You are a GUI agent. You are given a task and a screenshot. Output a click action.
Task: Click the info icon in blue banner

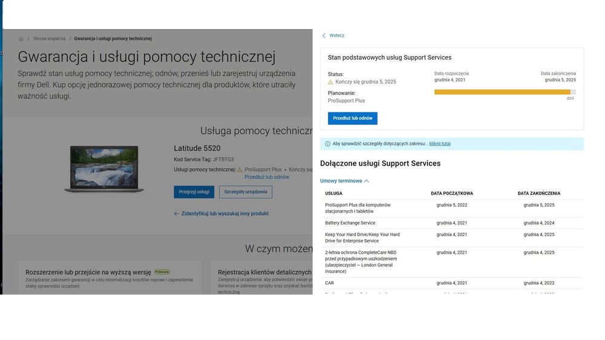328,144
